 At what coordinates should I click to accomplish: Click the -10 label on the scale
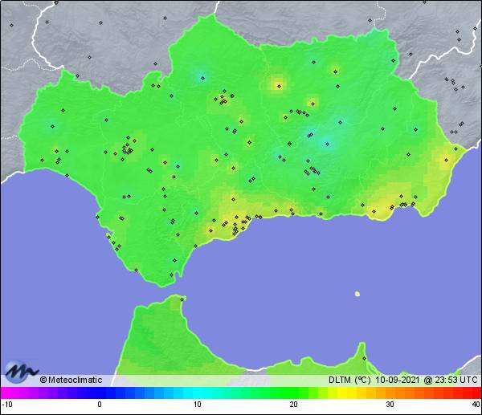(x=7, y=405)
